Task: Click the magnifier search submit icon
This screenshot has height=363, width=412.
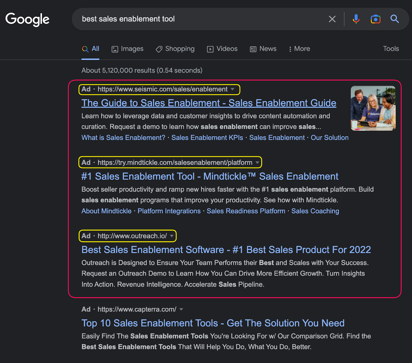Action: pyautogui.click(x=394, y=19)
